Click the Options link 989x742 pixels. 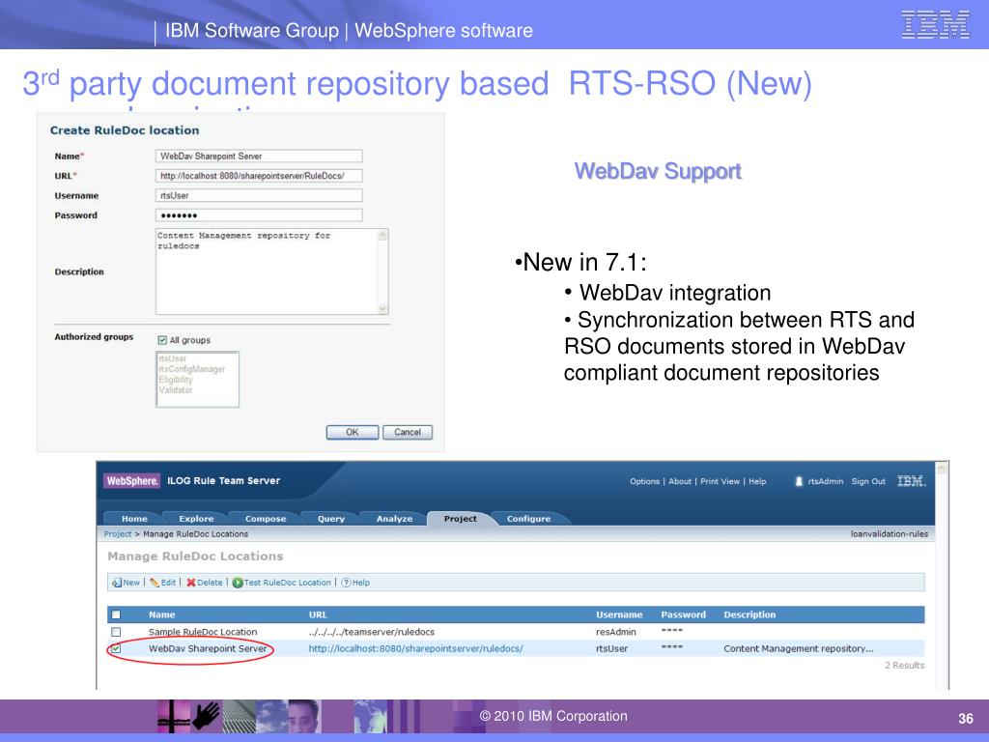click(644, 481)
